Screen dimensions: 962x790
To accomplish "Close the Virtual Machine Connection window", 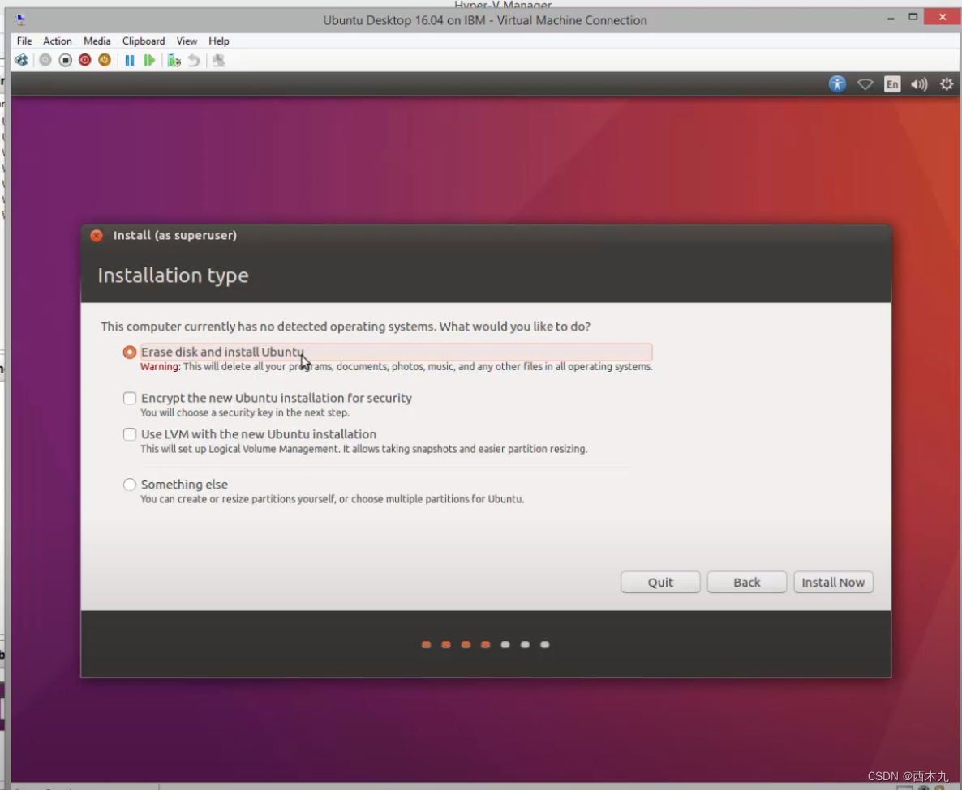I will [943, 17].
